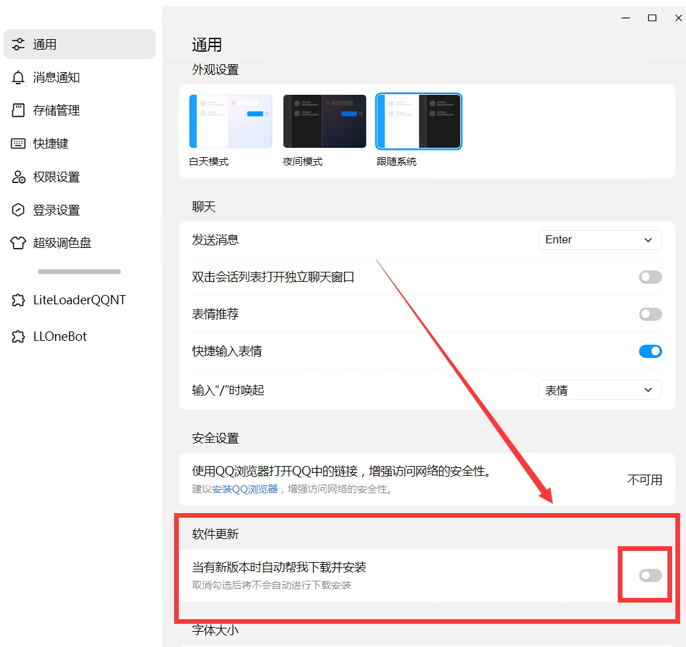Turn on the 表情推荐 switch
This screenshot has width=686, height=647.
click(650, 314)
